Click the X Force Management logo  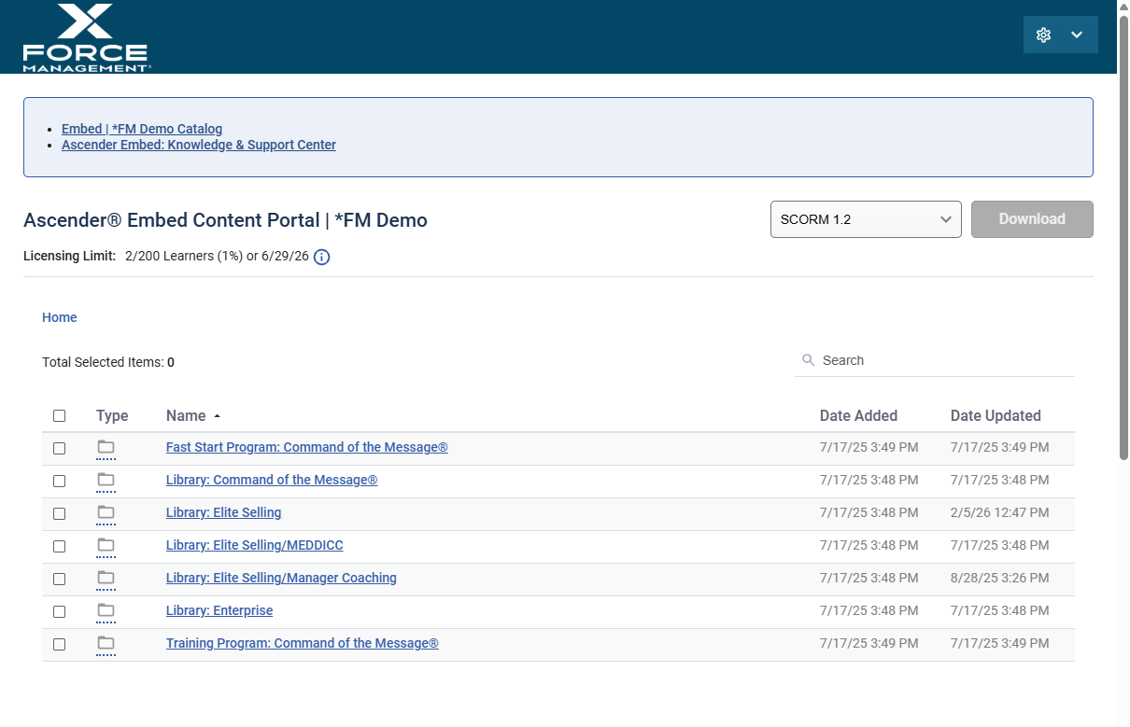pyautogui.click(x=86, y=38)
